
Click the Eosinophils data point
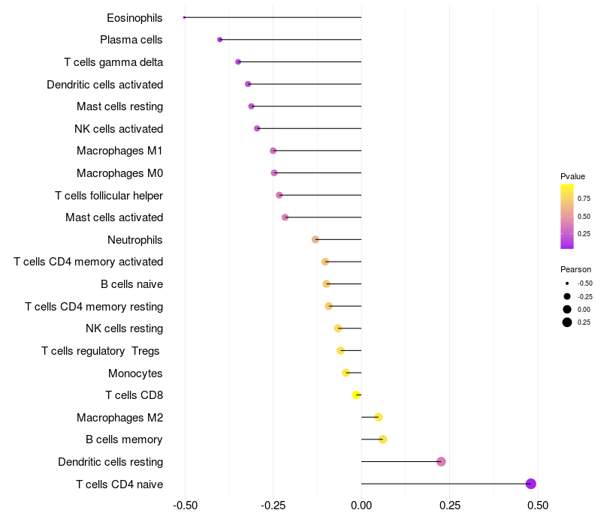click(x=184, y=17)
